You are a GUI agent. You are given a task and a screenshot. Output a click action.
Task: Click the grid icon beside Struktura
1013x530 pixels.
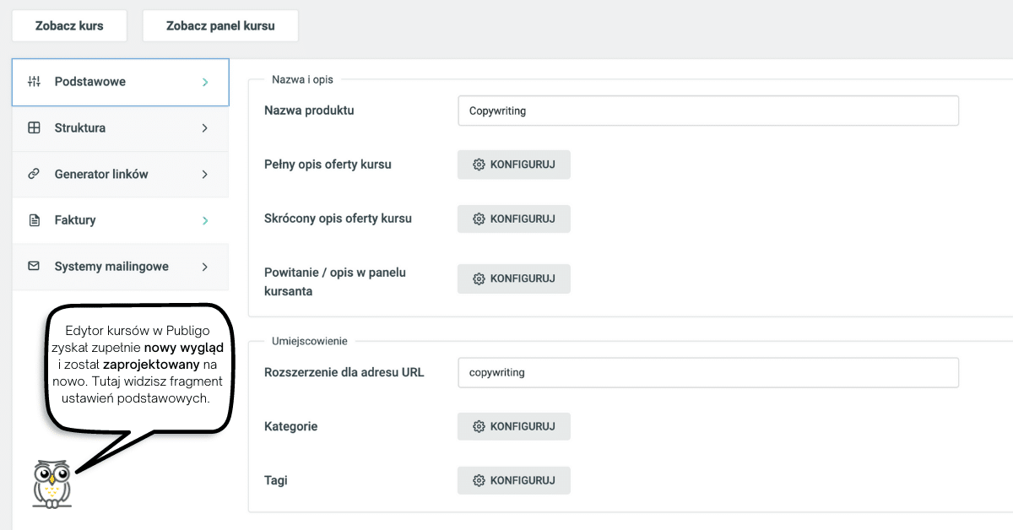[34, 128]
